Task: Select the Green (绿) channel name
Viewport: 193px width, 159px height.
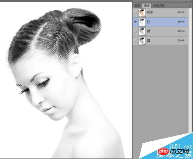Action: point(149,31)
